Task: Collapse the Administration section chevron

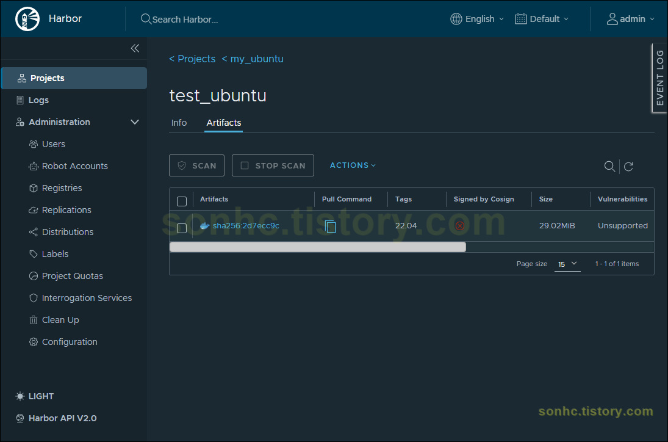Action: [x=135, y=122]
